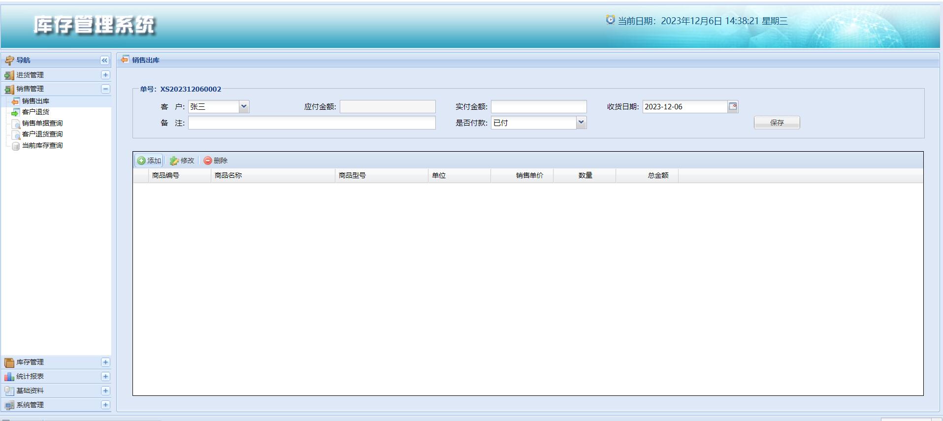The height and width of the screenshot is (421, 943).
Task: Click the 销售管理 section icon
Action: point(9,89)
